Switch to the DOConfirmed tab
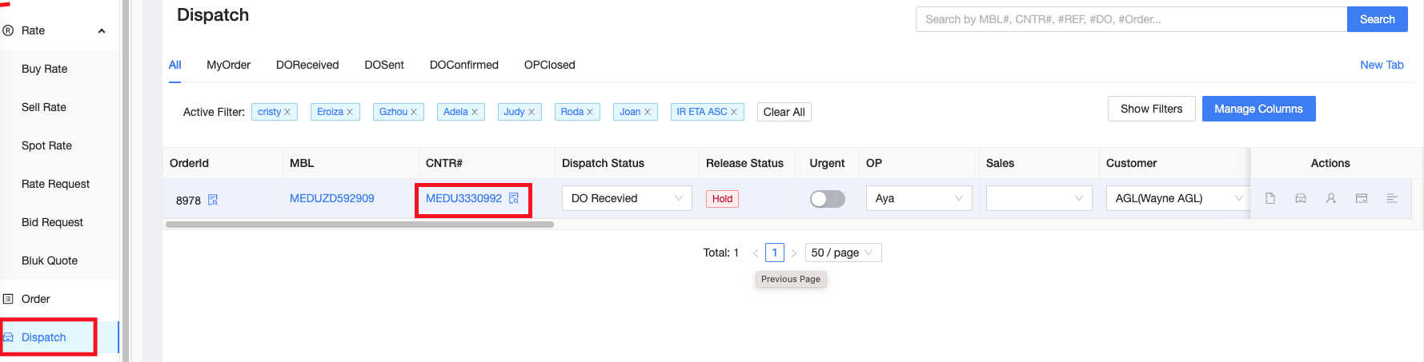1424x362 pixels. click(x=463, y=65)
